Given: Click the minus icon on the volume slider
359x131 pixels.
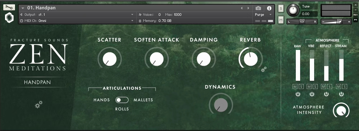Looking at the screenshot, I should 323,22.
